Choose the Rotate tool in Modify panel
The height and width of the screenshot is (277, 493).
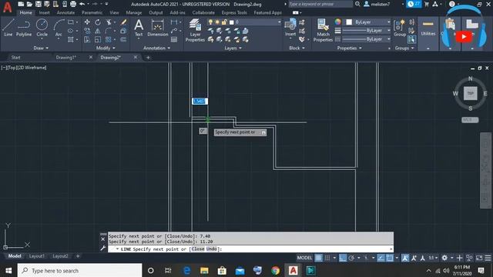click(98, 22)
